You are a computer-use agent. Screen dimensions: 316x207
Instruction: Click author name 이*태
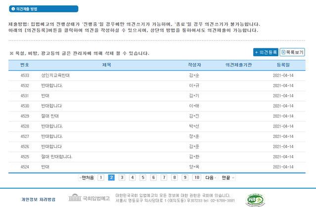(x=194, y=106)
